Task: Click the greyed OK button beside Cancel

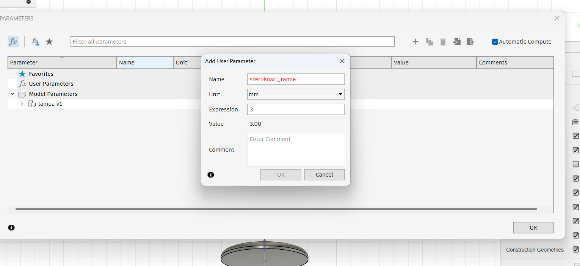Action: click(281, 175)
